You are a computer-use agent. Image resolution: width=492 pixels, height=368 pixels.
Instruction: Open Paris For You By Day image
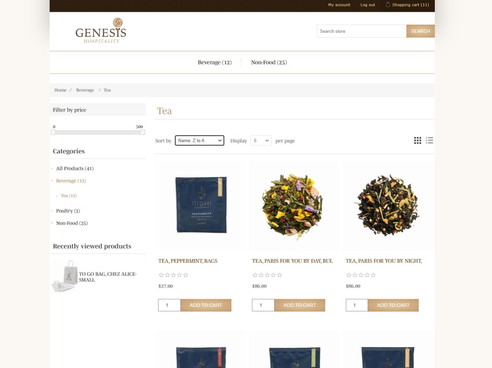coord(294,205)
